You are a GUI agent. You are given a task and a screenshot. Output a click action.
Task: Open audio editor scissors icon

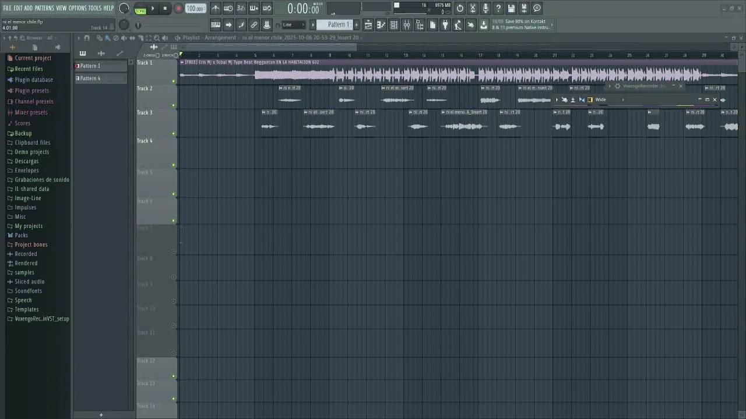pos(473,8)
